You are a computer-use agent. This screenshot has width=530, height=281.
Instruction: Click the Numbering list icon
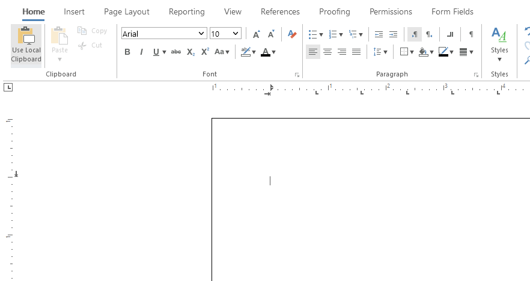click(333, 34)
